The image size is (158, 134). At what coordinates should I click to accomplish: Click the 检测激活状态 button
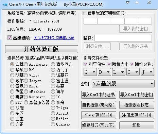coord(137,105)
